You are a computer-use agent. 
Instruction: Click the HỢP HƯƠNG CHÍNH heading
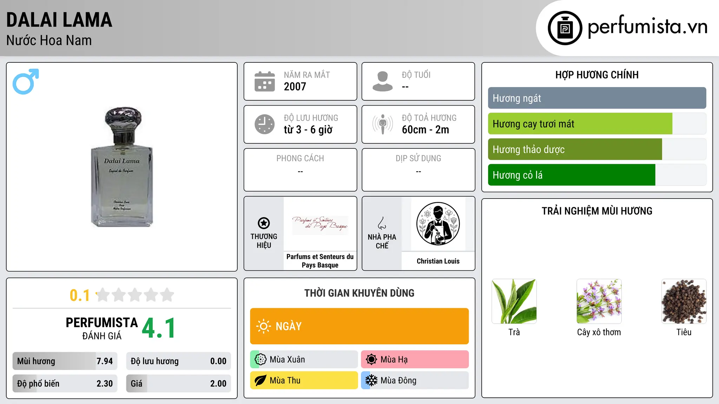pos(597,75)
